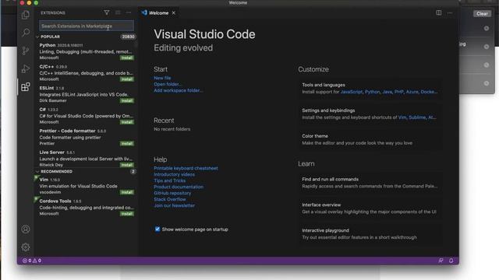Install the Python extension
Screen dimensions: 499x280
click(x=126, y=58)
